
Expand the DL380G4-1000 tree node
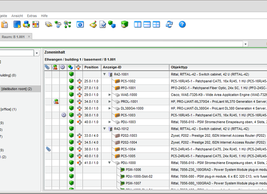(x=110, y=108)
